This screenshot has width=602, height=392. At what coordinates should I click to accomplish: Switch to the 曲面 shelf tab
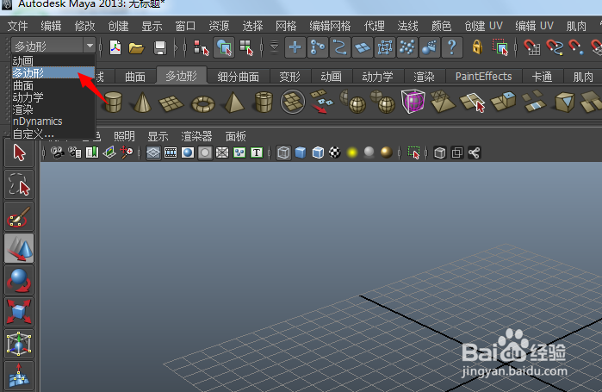pyautogui.click(x=135, y=77)
